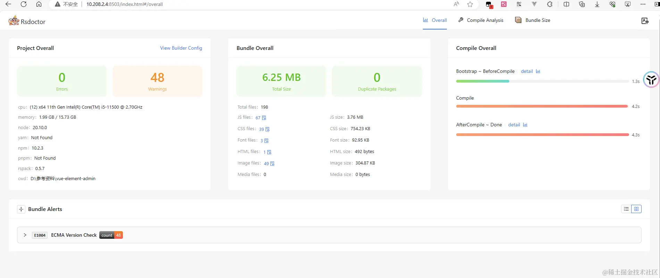Screen dimensions: 660x278
Task: Click the Compile 4.2s progress bar
Action: 542,106
